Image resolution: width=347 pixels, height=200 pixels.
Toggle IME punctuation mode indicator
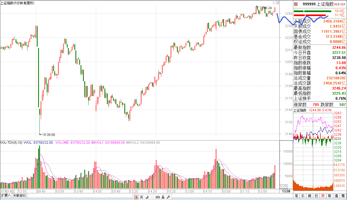(152, 197)
